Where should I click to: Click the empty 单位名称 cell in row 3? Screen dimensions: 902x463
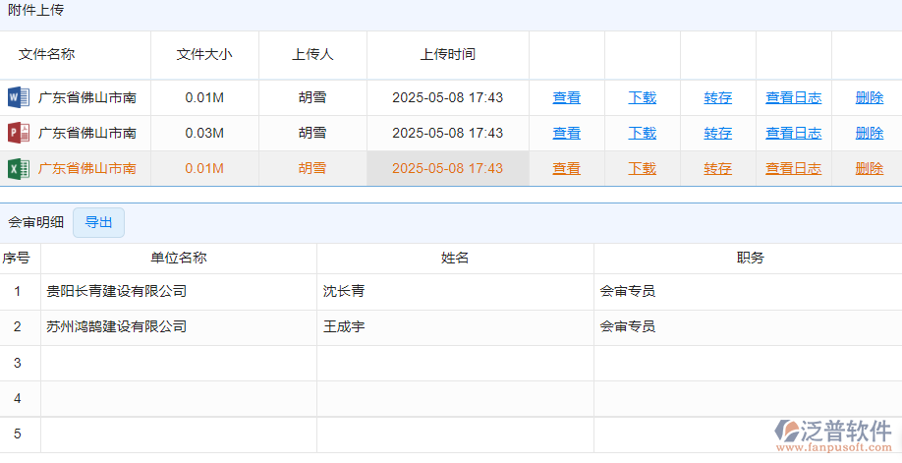tap(178, 363)
